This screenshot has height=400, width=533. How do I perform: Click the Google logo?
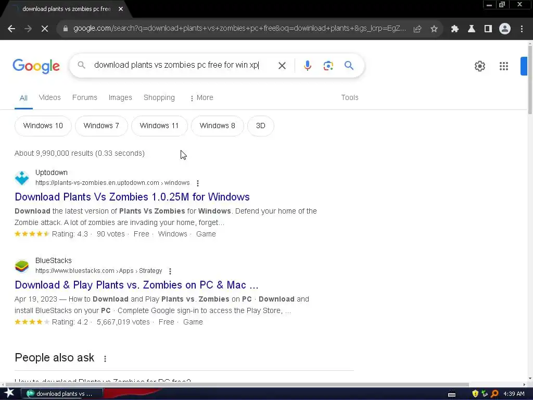pos(36,66)
